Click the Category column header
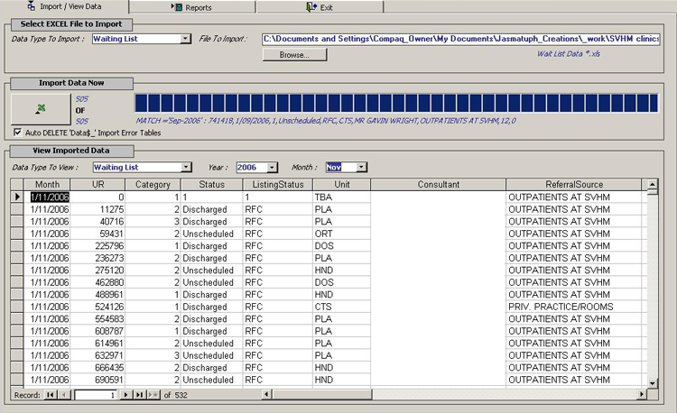The width and height of the screenshot is (677, 413). [x=153, y=185]
